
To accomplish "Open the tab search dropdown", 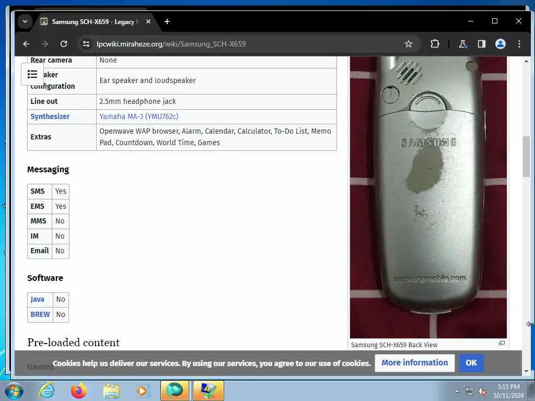I will tap(25, 21).
